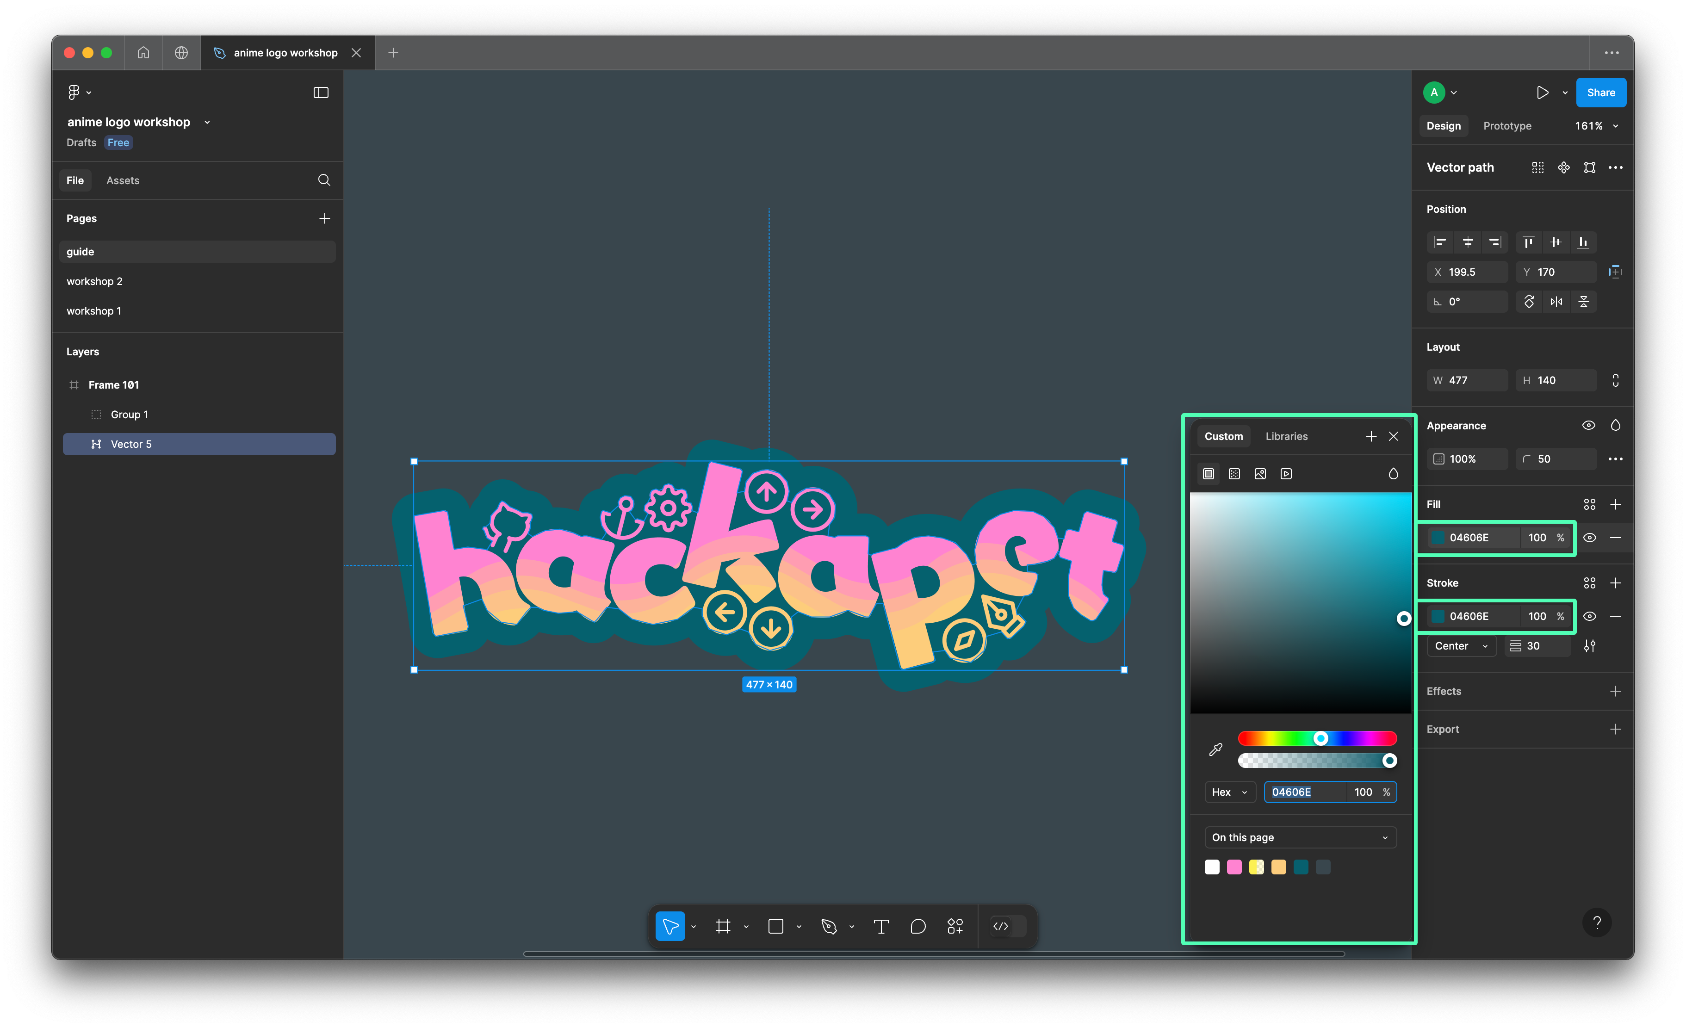The width and height of the screenshot is (1686, 1028).
Task: Toggle Appearance layer visibility eye
Action: tap(1588, 425)
